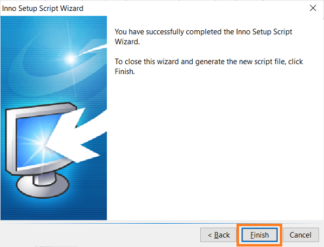Click the monitor's round stand base

pos(43,186)
